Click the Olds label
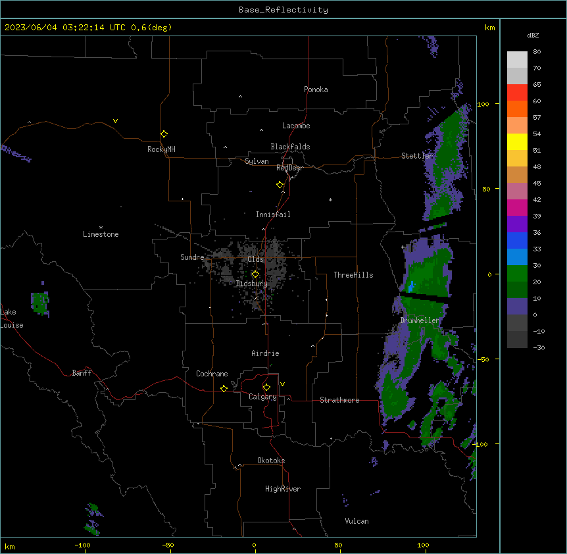This screenshot has height=554, width=567. coord(255,259)
